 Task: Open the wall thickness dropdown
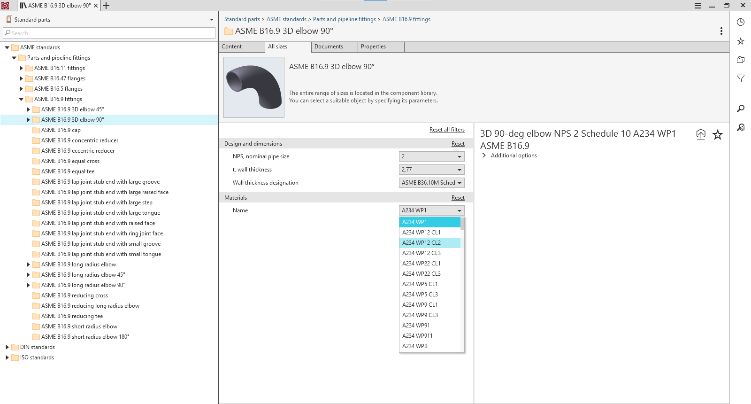pos(432,170)
